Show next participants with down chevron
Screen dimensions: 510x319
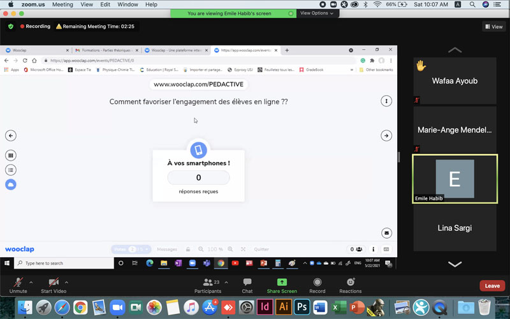tap(455, 264)
